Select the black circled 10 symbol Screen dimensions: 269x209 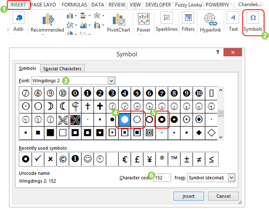[x=199, y=93]
